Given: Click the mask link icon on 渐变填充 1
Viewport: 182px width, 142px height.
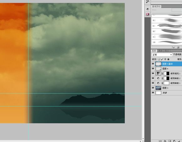Looking at the screenshot, I should pos(162,73).
